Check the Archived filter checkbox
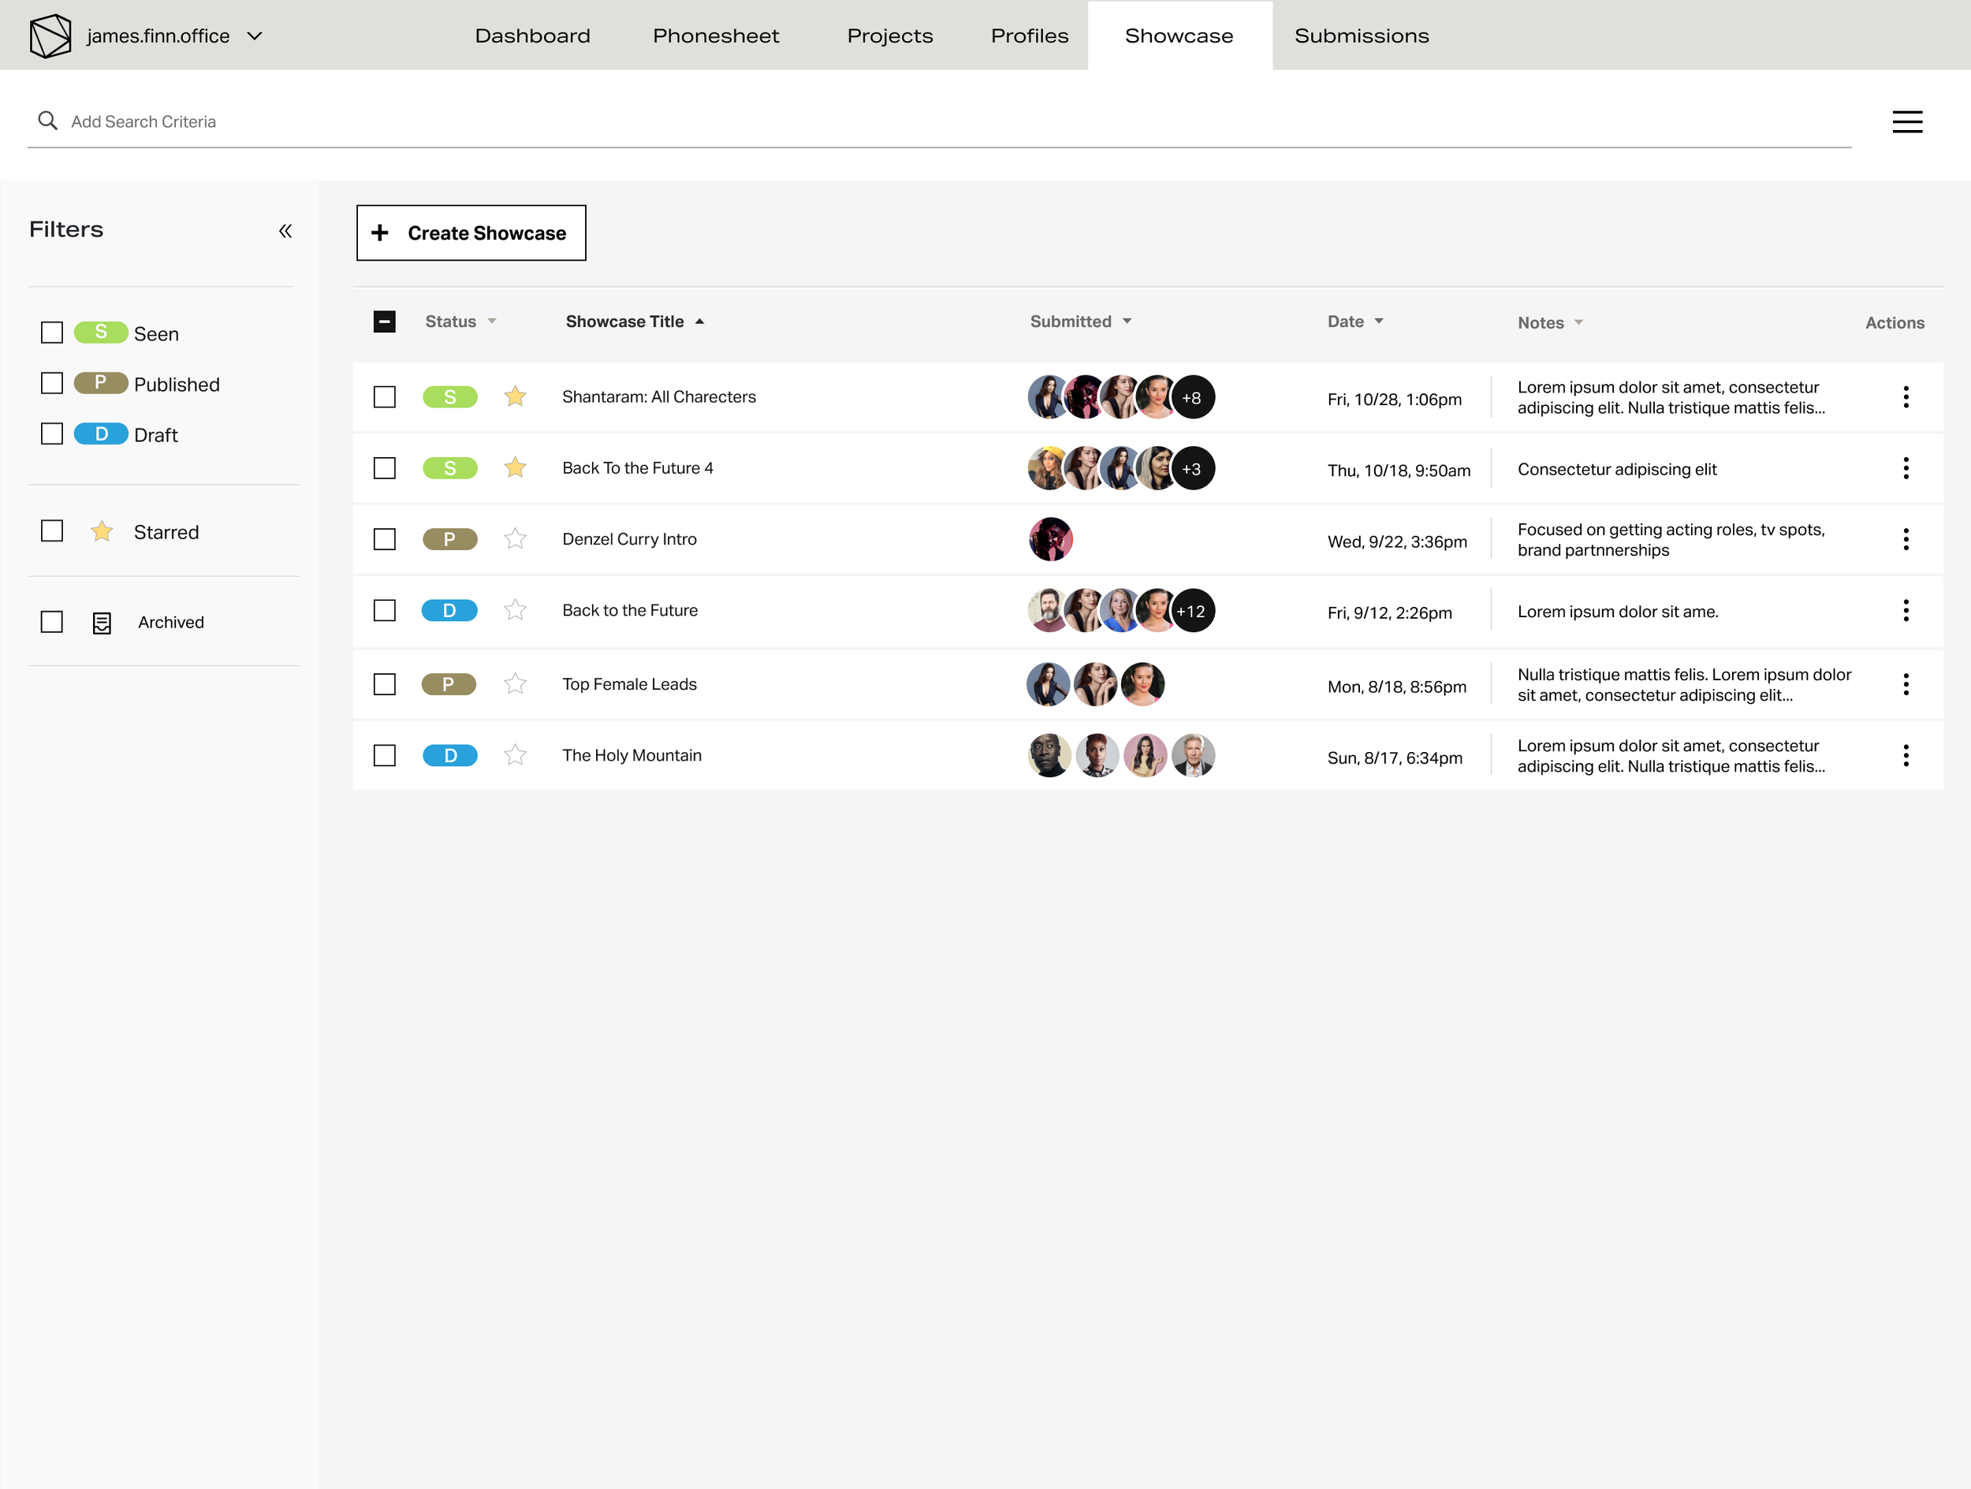Viewport: 1971px width, 1489px height. click(53, 622)
